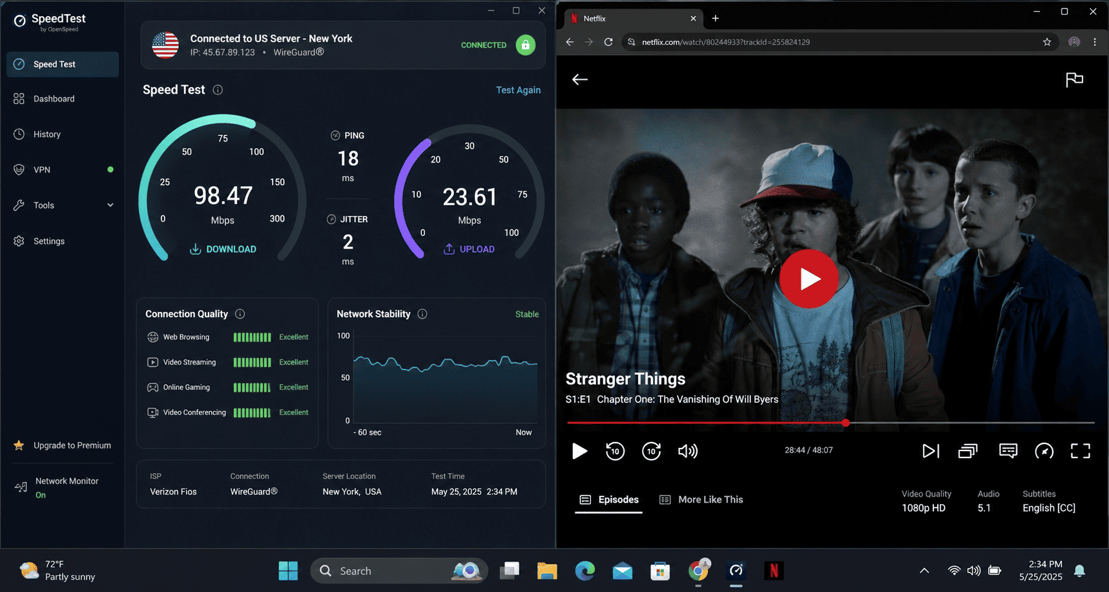Click the play control at bottom left
Image resolution: width=1109 pixels, height=592 pixels.
(x=579, y=451)
